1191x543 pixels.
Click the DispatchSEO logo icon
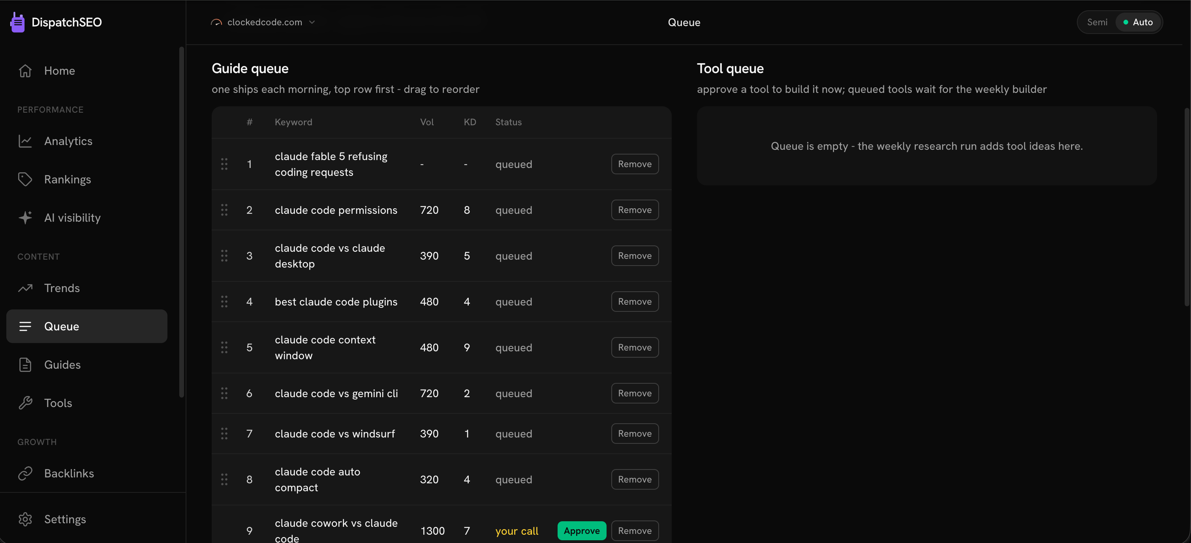tap(17, 22)
